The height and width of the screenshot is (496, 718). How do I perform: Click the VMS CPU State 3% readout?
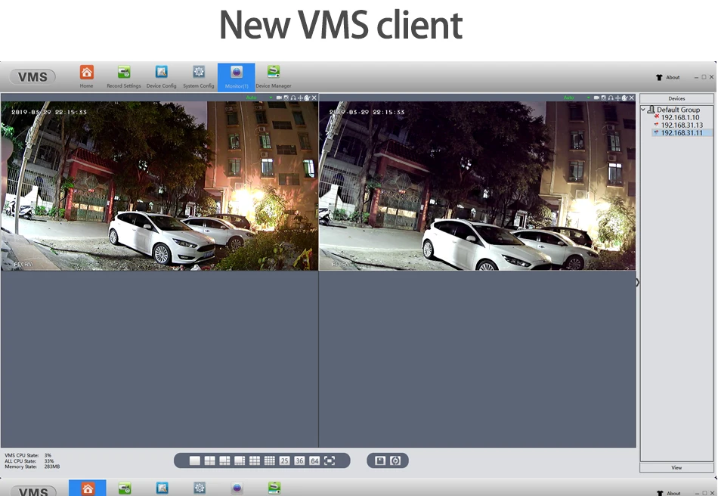click(29, 456)
